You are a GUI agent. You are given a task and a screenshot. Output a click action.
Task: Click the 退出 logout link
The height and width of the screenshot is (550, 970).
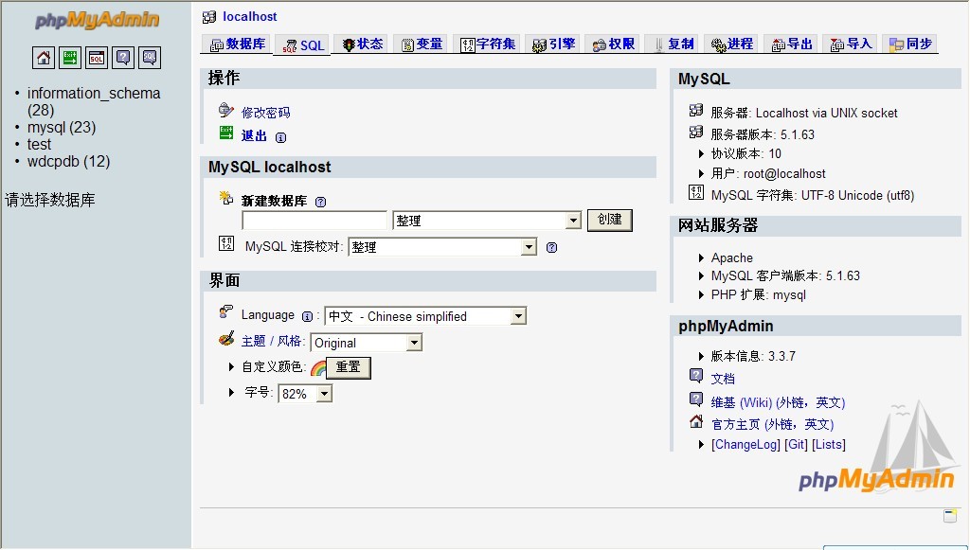click(254, 136)
